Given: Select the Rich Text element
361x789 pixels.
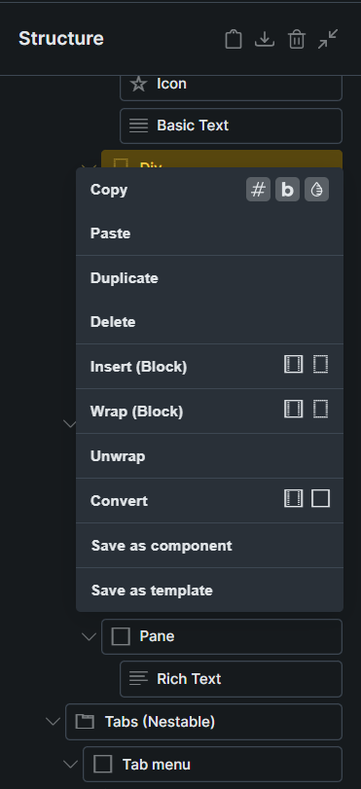Looking at the screenshot, I should pyautogui.click(x=232, y=679).
